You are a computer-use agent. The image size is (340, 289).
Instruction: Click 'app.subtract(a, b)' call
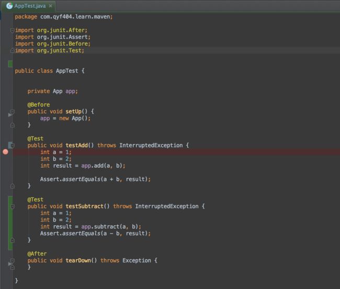point(111,227)
